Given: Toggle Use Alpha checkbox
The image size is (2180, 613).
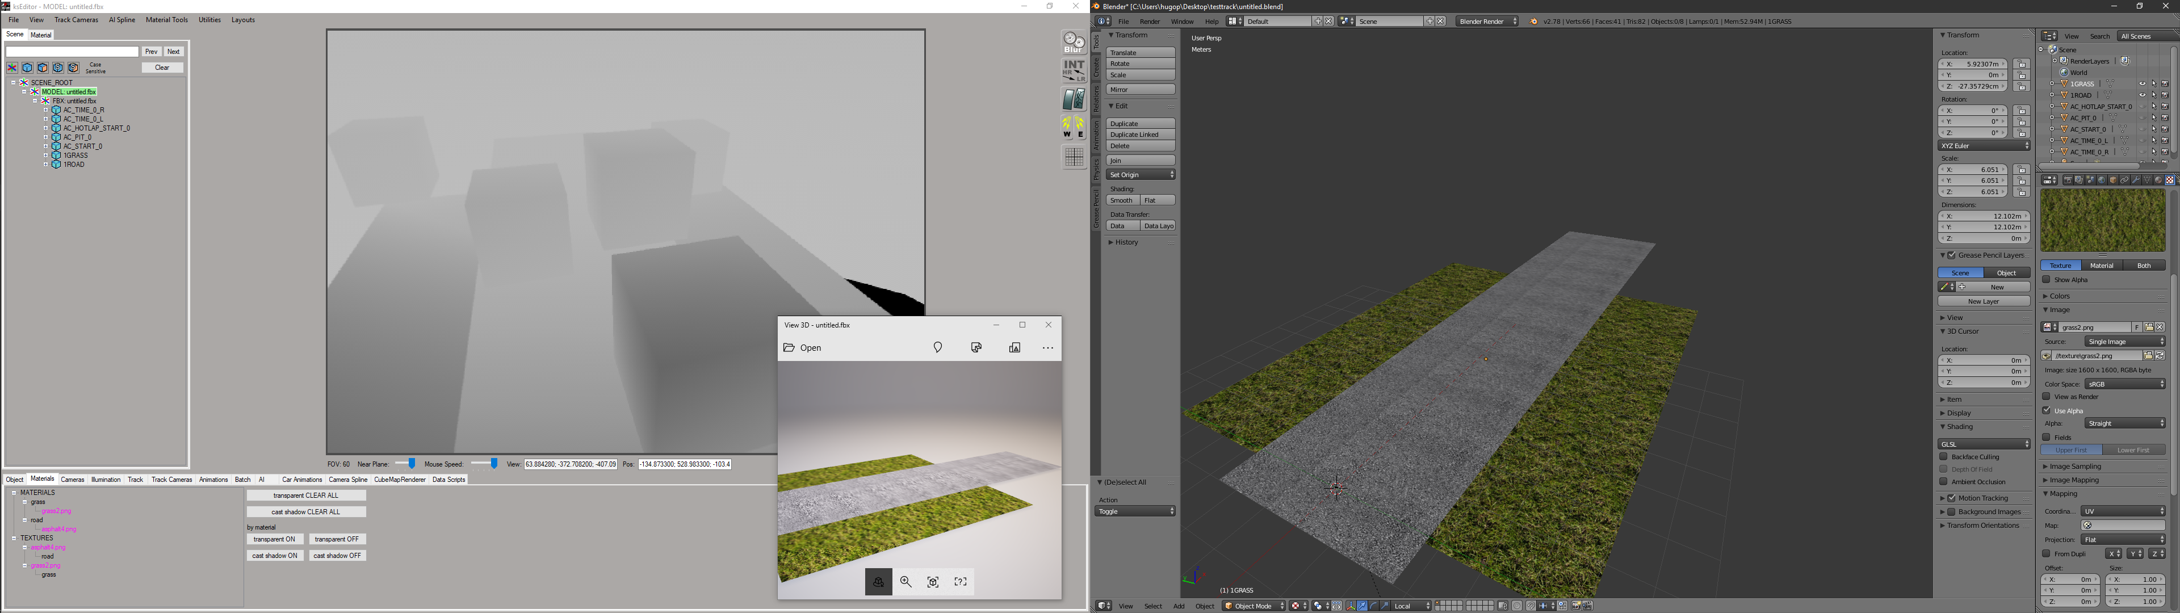Looking at the screenshot, I should tap(2046, 410).
